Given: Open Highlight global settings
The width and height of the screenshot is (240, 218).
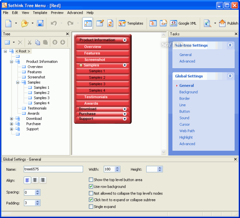Looking at the screenshot, I should (186, 137).
